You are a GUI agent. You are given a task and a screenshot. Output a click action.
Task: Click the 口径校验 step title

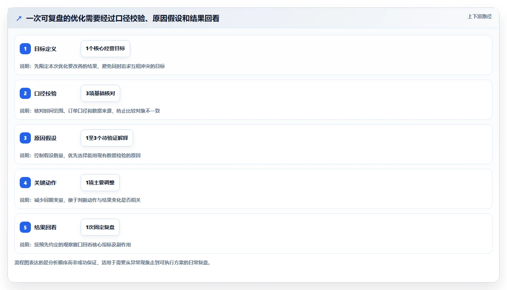click(x=45, y=93)
